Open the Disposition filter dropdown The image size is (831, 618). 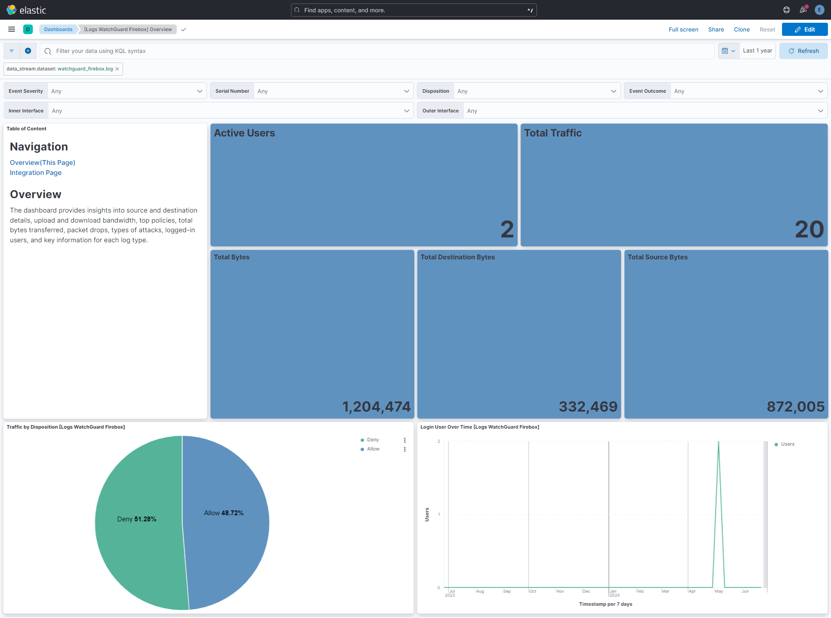click(x=614, y=91)
